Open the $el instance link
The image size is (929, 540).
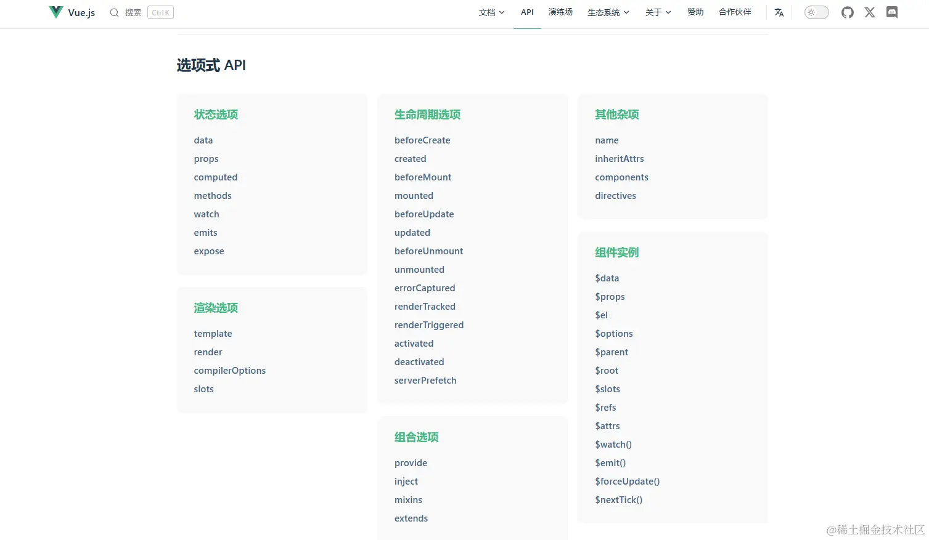click(x=601, y=315)
